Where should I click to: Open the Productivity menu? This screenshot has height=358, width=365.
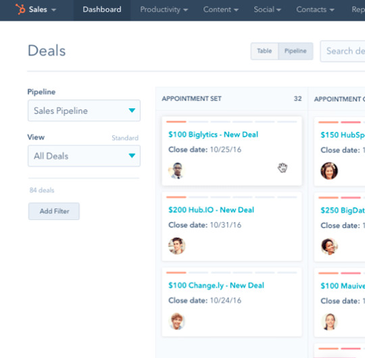(x=164, y=9)
